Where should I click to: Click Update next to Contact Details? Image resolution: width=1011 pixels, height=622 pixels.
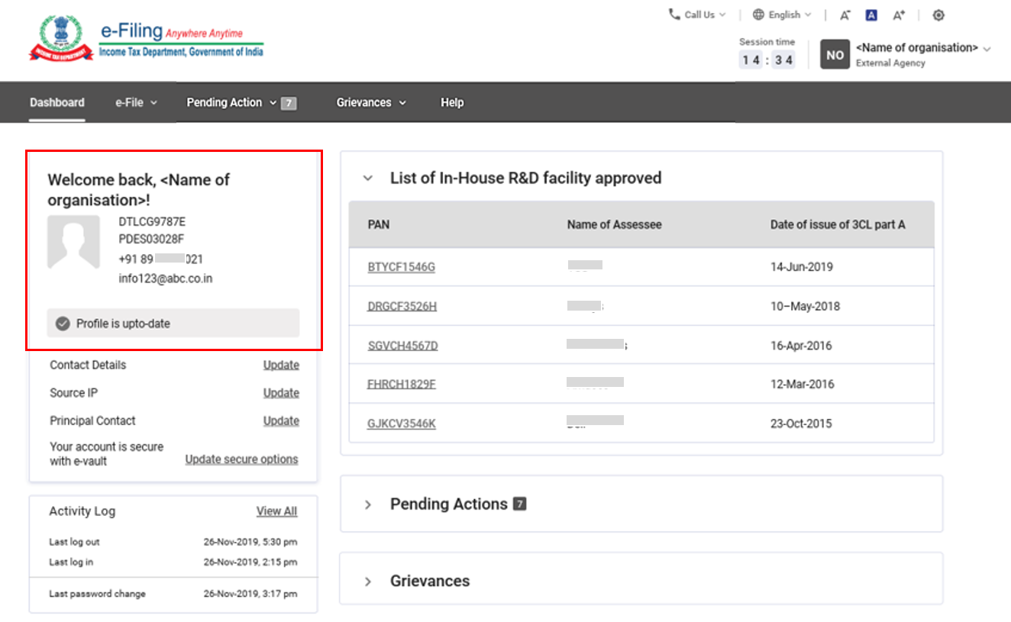point(281,365)
